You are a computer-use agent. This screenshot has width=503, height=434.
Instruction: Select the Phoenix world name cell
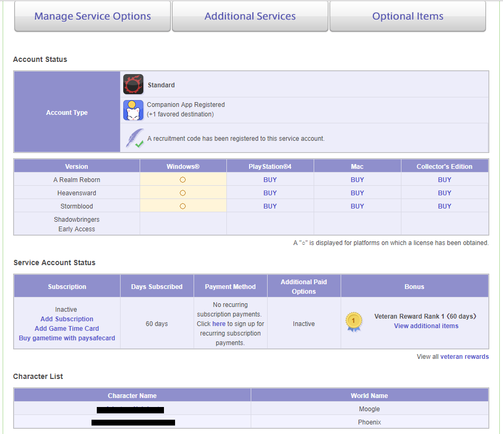click(370, 422)
